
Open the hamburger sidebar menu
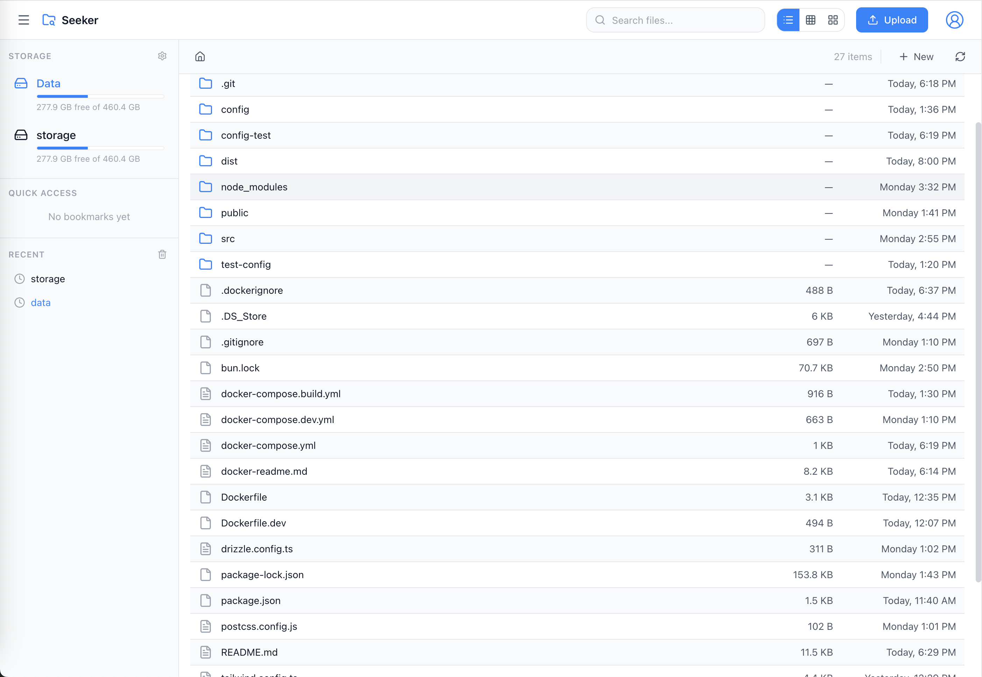tap(24, 20)
